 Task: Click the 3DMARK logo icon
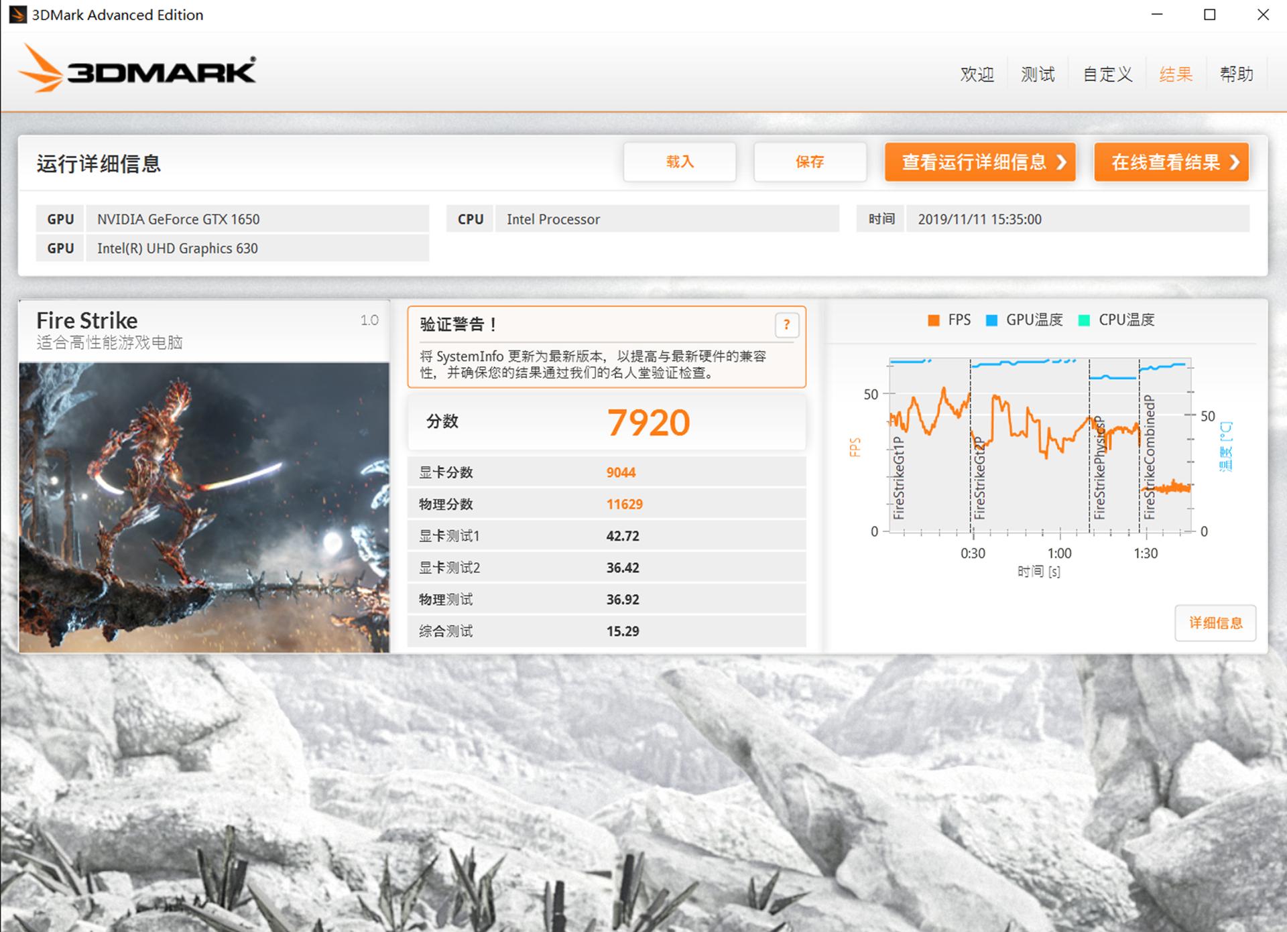coord(40,68)
